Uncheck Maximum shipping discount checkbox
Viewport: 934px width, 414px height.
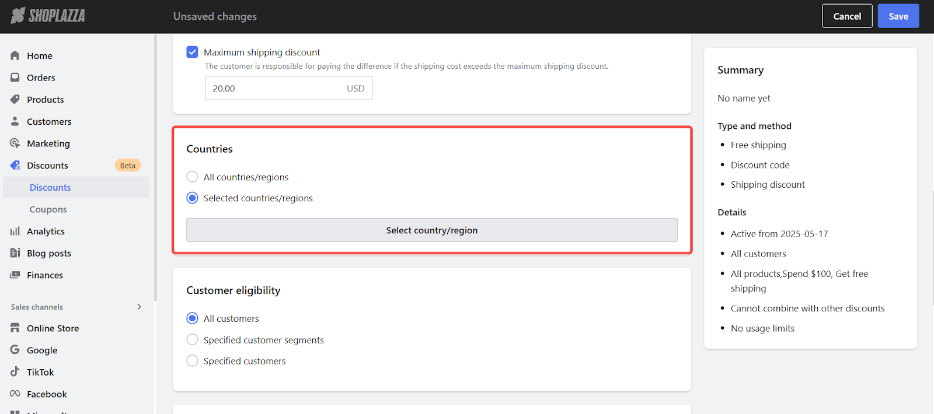click(x=192, y=52)
